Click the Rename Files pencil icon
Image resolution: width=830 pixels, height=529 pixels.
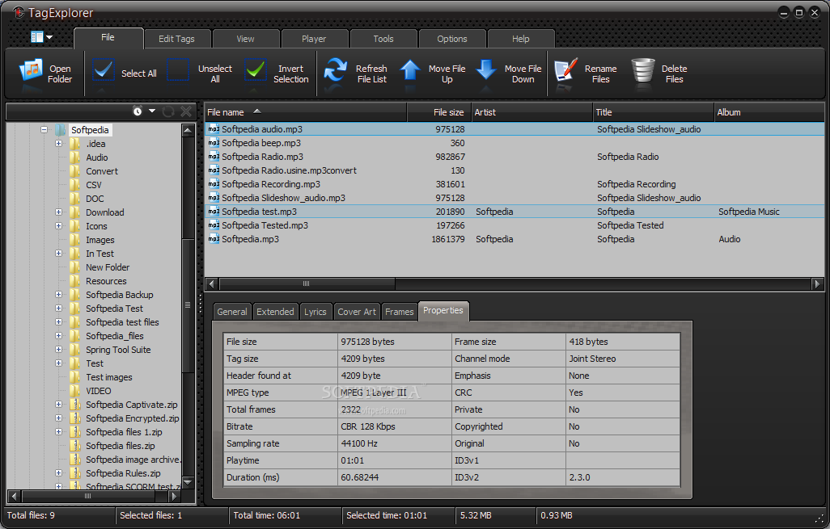(565, 71)
